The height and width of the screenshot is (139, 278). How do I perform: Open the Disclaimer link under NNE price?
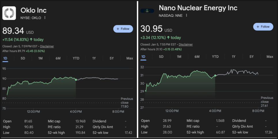click(x=186, y=44)
